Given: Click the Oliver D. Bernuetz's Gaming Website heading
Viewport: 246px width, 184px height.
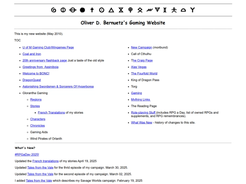Looking at the screenshot, I should click(123, 23).
